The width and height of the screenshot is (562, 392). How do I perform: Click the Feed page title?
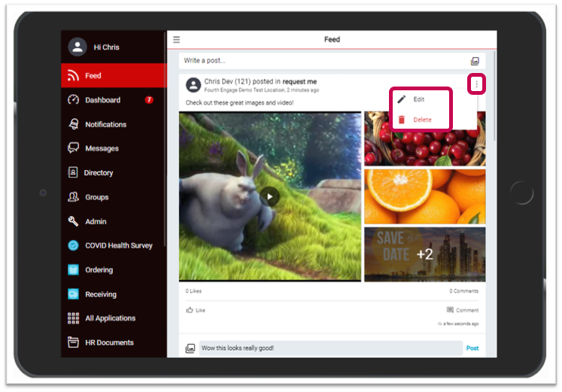point(332,39)
